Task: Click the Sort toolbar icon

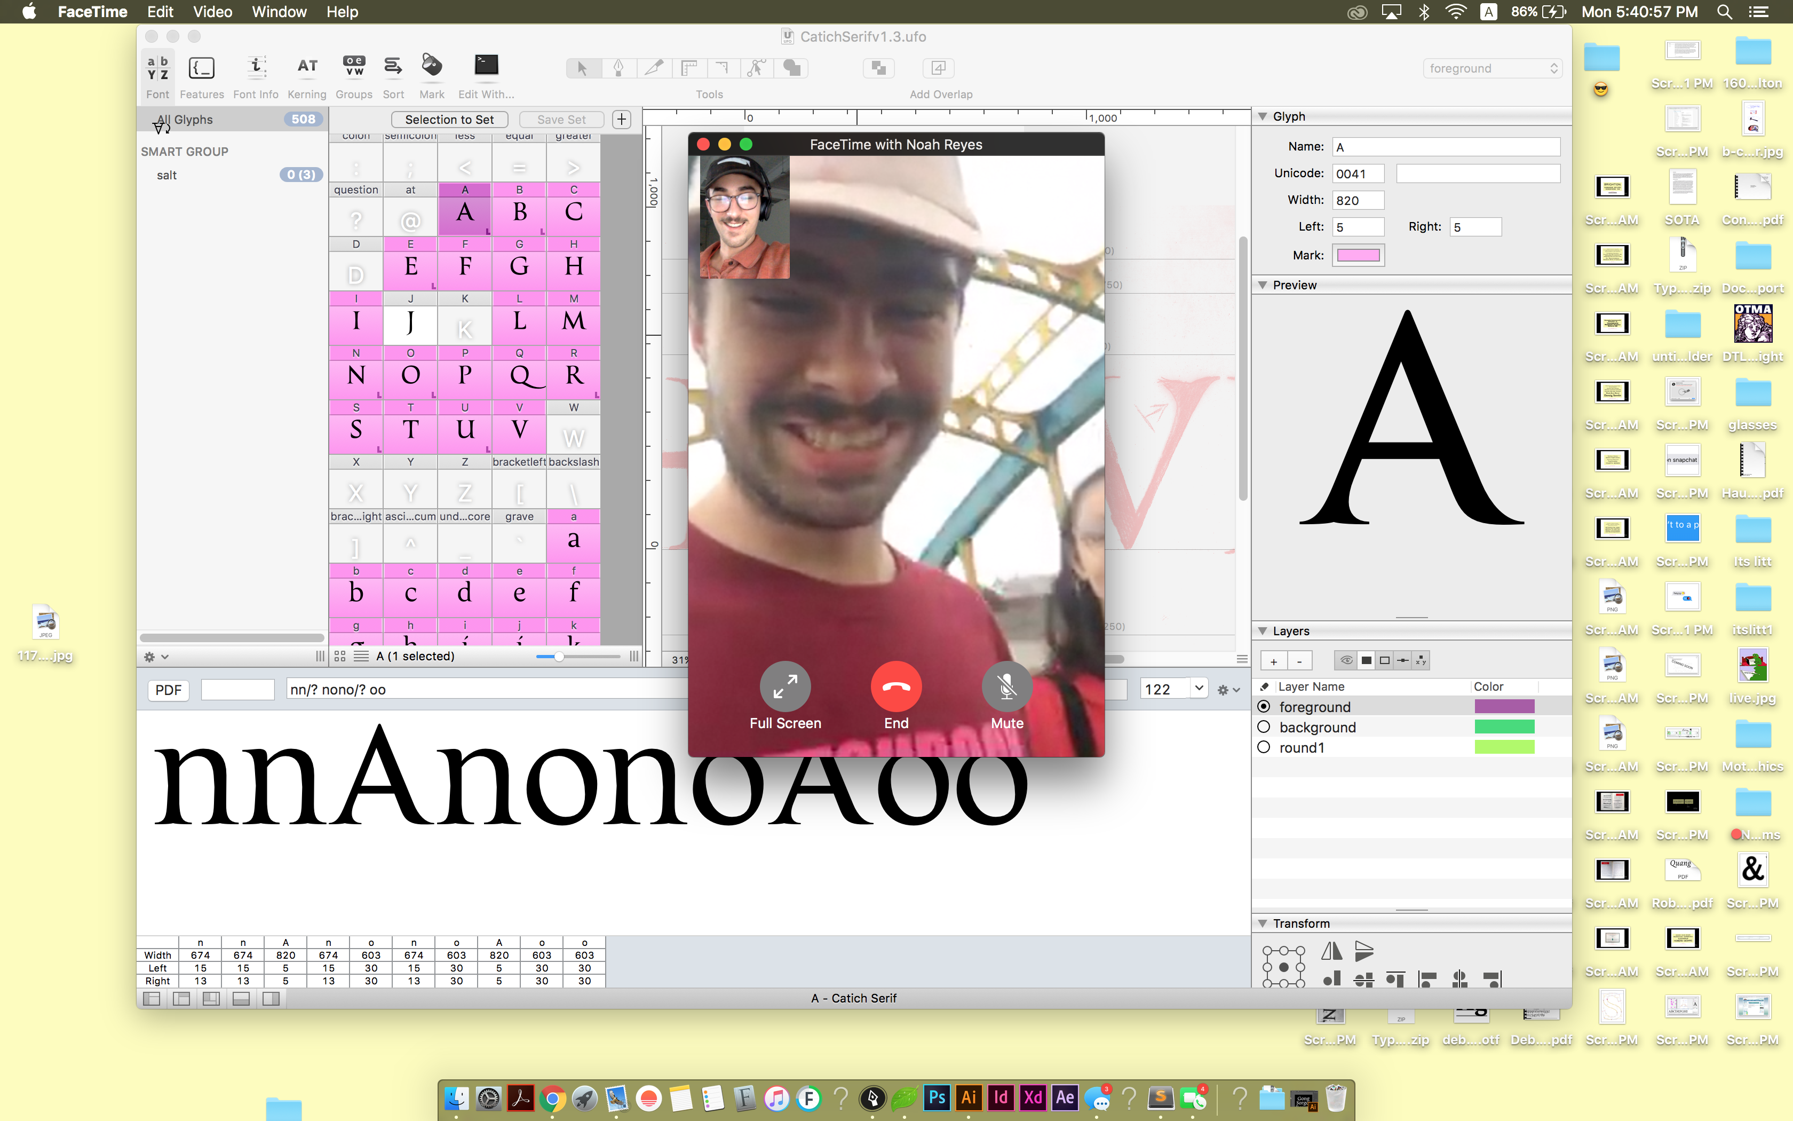Action: (x=393, y=67)
